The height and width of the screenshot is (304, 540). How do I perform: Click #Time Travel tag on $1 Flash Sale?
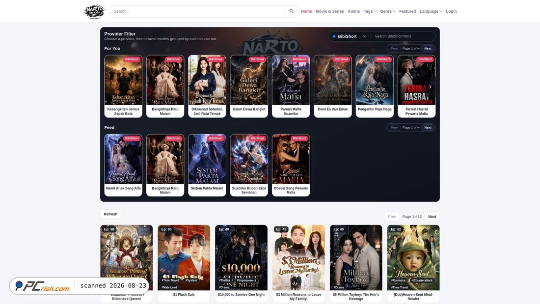pyautogui.click(x=170, y=280)
